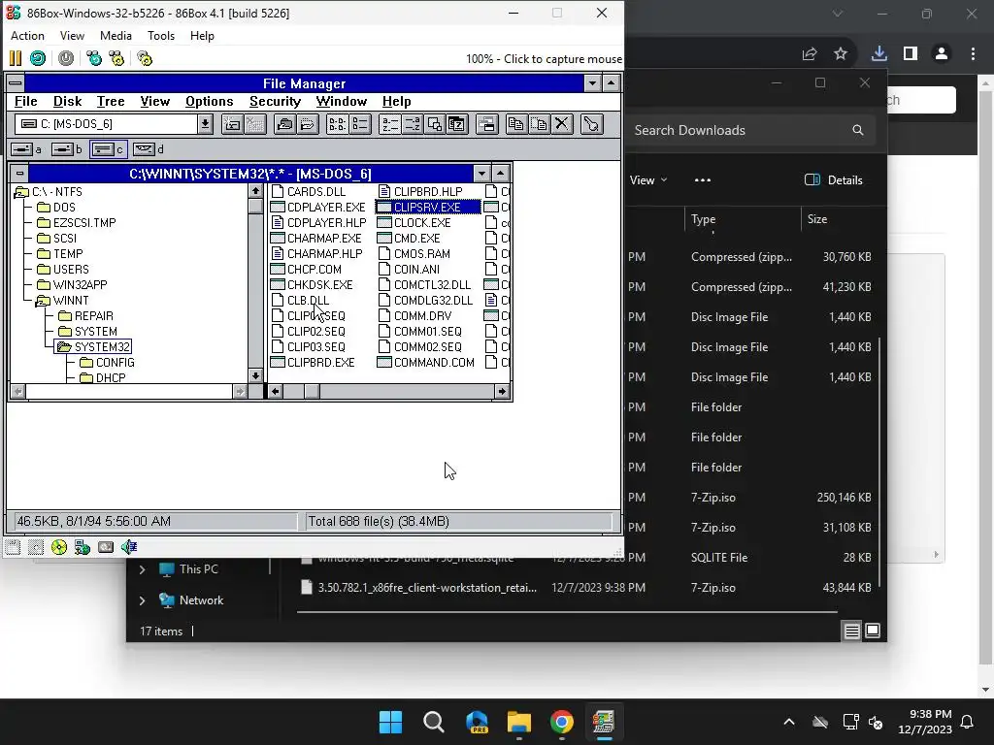Open the View dropdown in Downloads window
The height and width of the screenshot is (745, 994).
tap(648, 180)
